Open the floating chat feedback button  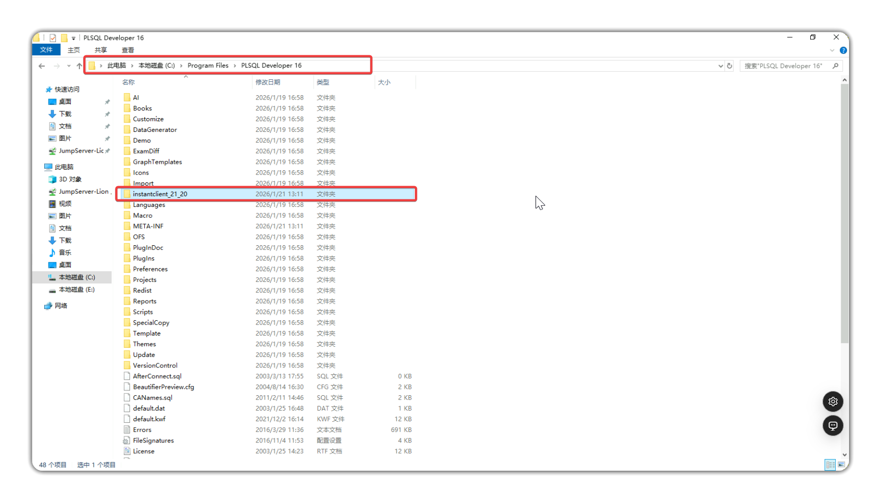(833, 426)
